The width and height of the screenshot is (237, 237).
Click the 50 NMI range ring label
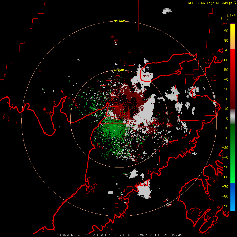pyautogui.click(x=119, y=70)
